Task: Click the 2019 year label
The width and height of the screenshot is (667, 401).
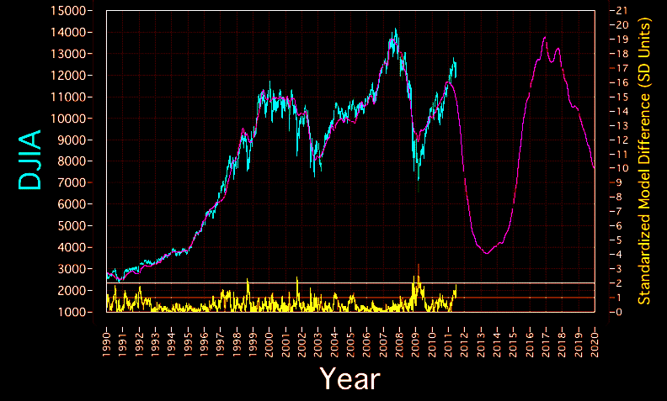Action: [x=579, y=344]
